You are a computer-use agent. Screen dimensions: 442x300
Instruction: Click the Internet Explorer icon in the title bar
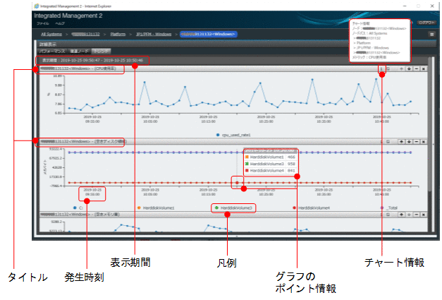[x=37, y=6]
